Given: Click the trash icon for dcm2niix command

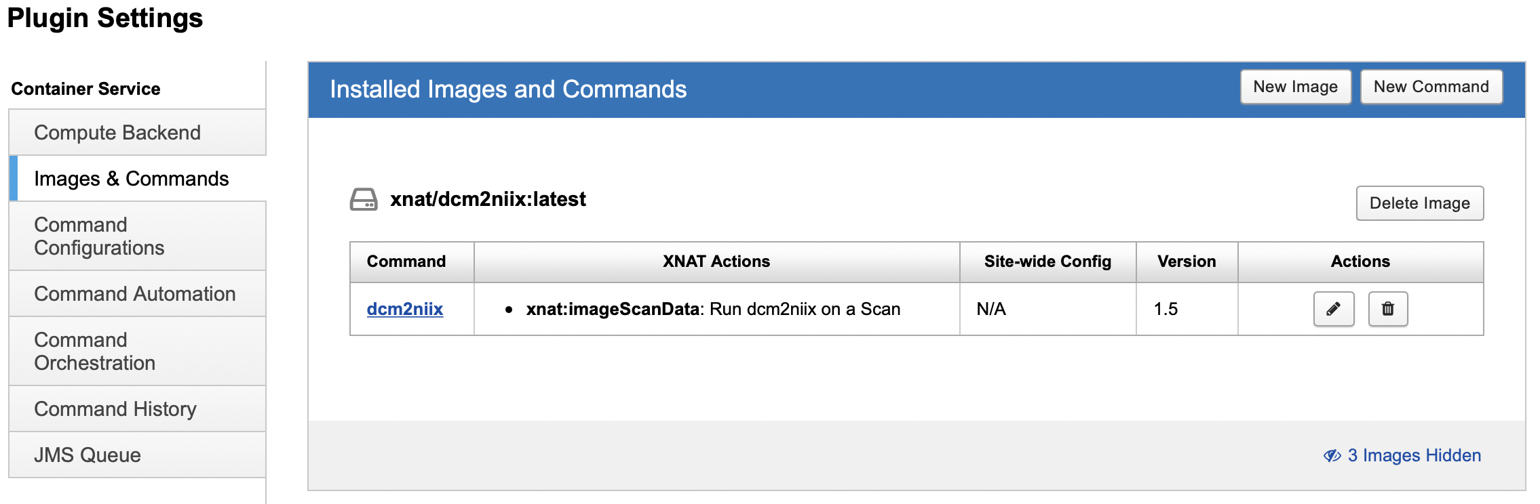Looking at the screenshot, I should [1387, 309].
